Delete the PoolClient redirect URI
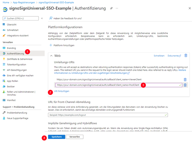The image size is (192, 142). pos(185,85)
